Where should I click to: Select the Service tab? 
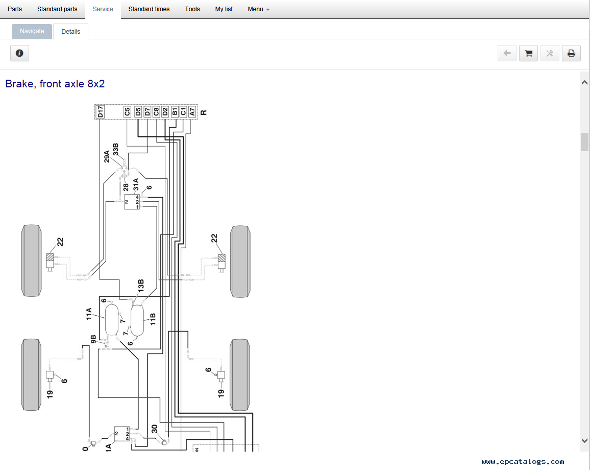103,9
